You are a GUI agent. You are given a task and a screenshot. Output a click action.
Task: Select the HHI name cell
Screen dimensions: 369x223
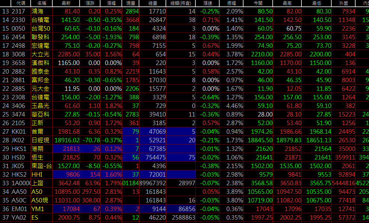coord(37,175)
